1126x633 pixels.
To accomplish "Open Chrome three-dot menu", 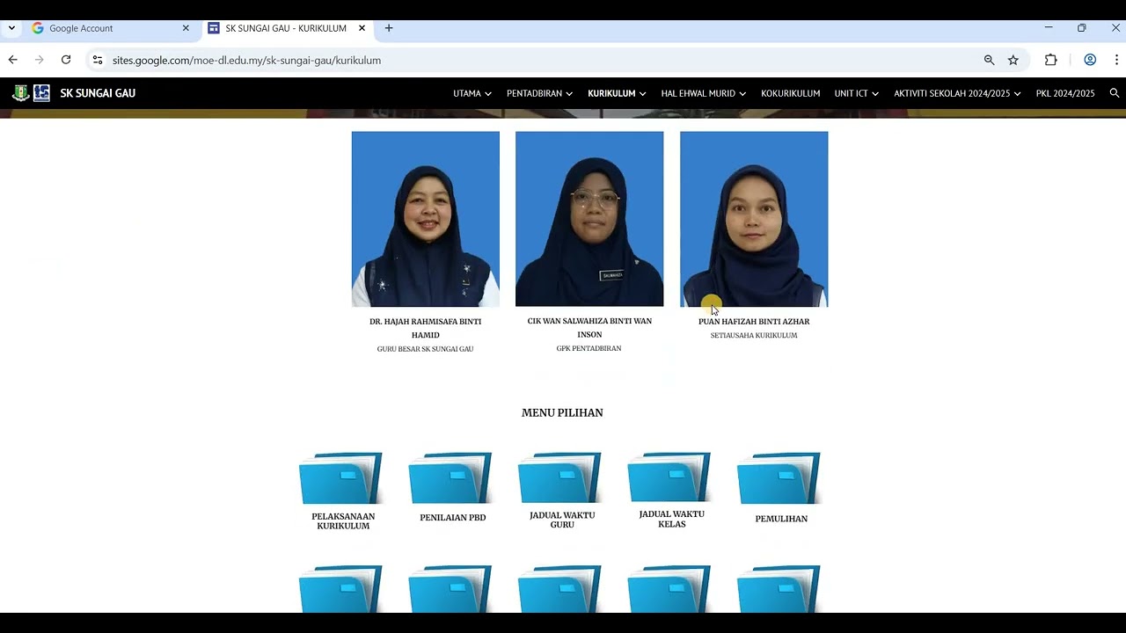I will point(1116,60).
